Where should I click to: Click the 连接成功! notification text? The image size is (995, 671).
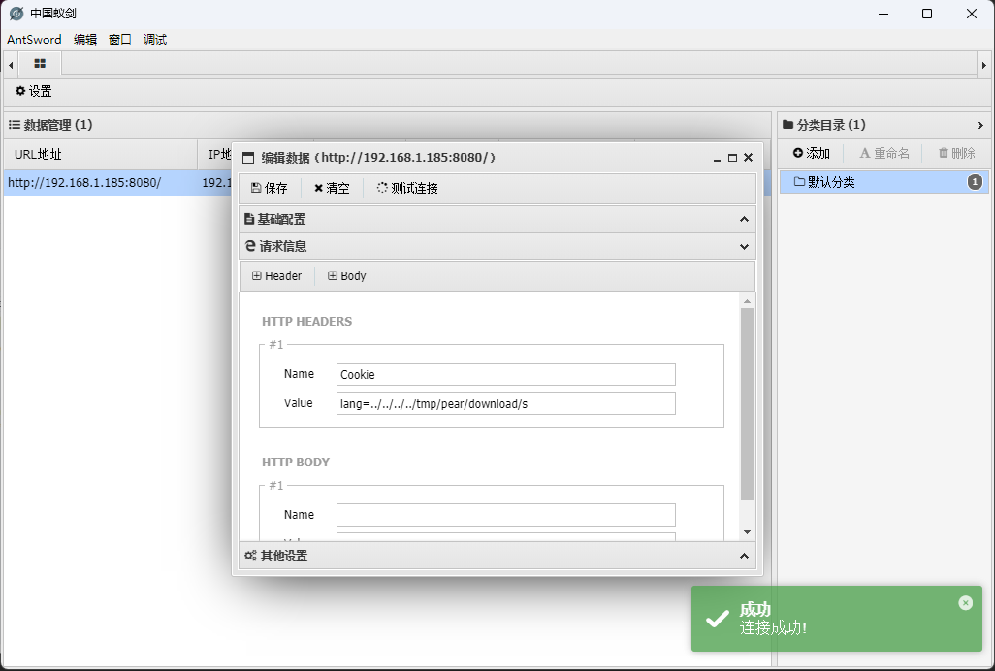pyautogui.click(x=773, y=628)
